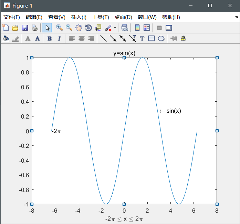The image size is (240, 224).
Task: Click the grayed text color A icon
Action: click(28, 39)
